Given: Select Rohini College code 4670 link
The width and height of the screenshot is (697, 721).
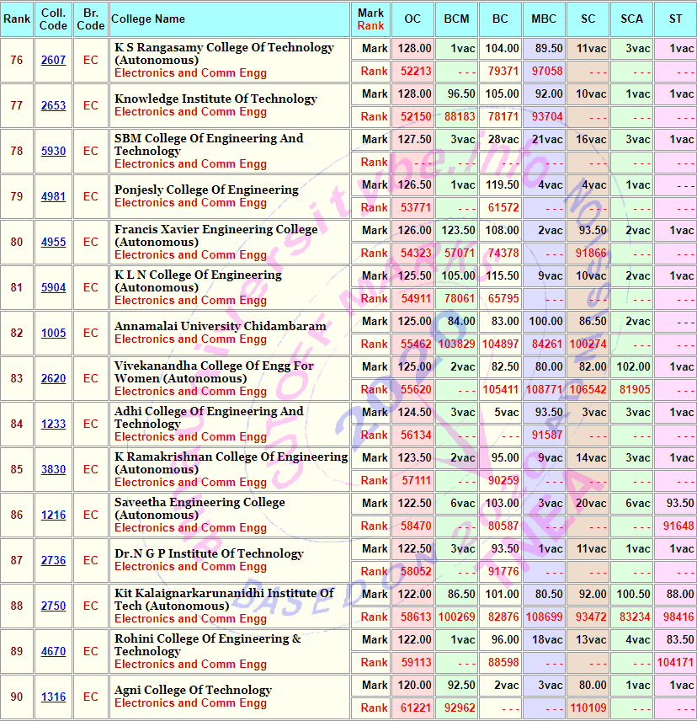Looking at the screenshot, I should point(53,652).
